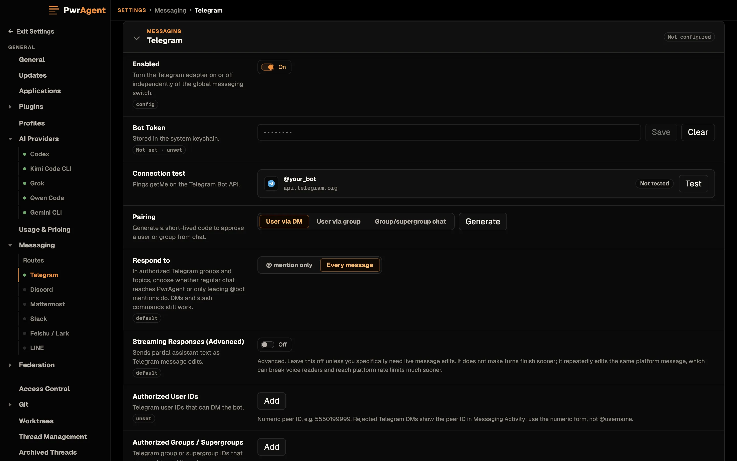Click the back arrow next to Exit Settings
The height and width of the screenshot is (461, 737).
tap(11, 32)
